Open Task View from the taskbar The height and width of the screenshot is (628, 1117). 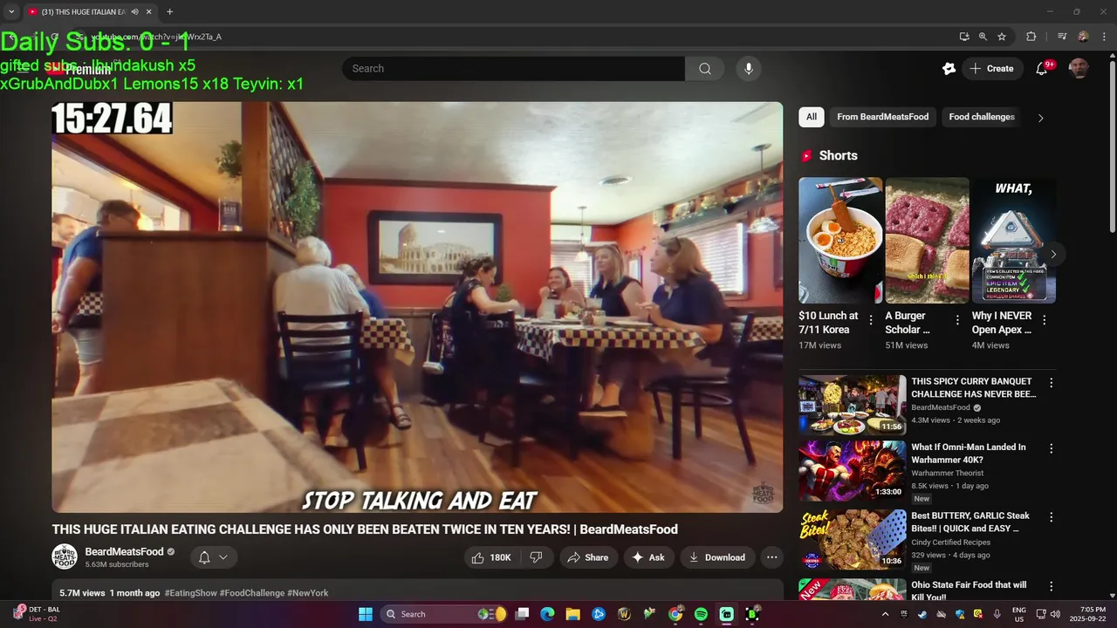tap(522, 614)
